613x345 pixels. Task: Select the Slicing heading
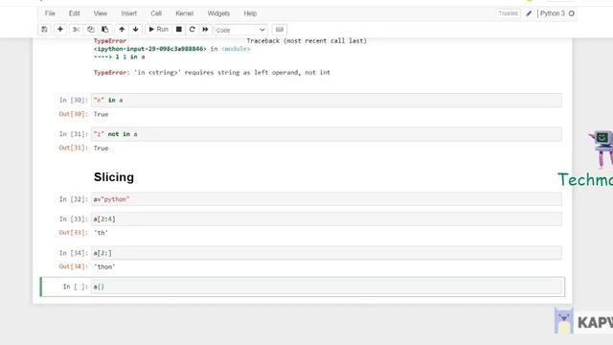[x=114, y=177]
